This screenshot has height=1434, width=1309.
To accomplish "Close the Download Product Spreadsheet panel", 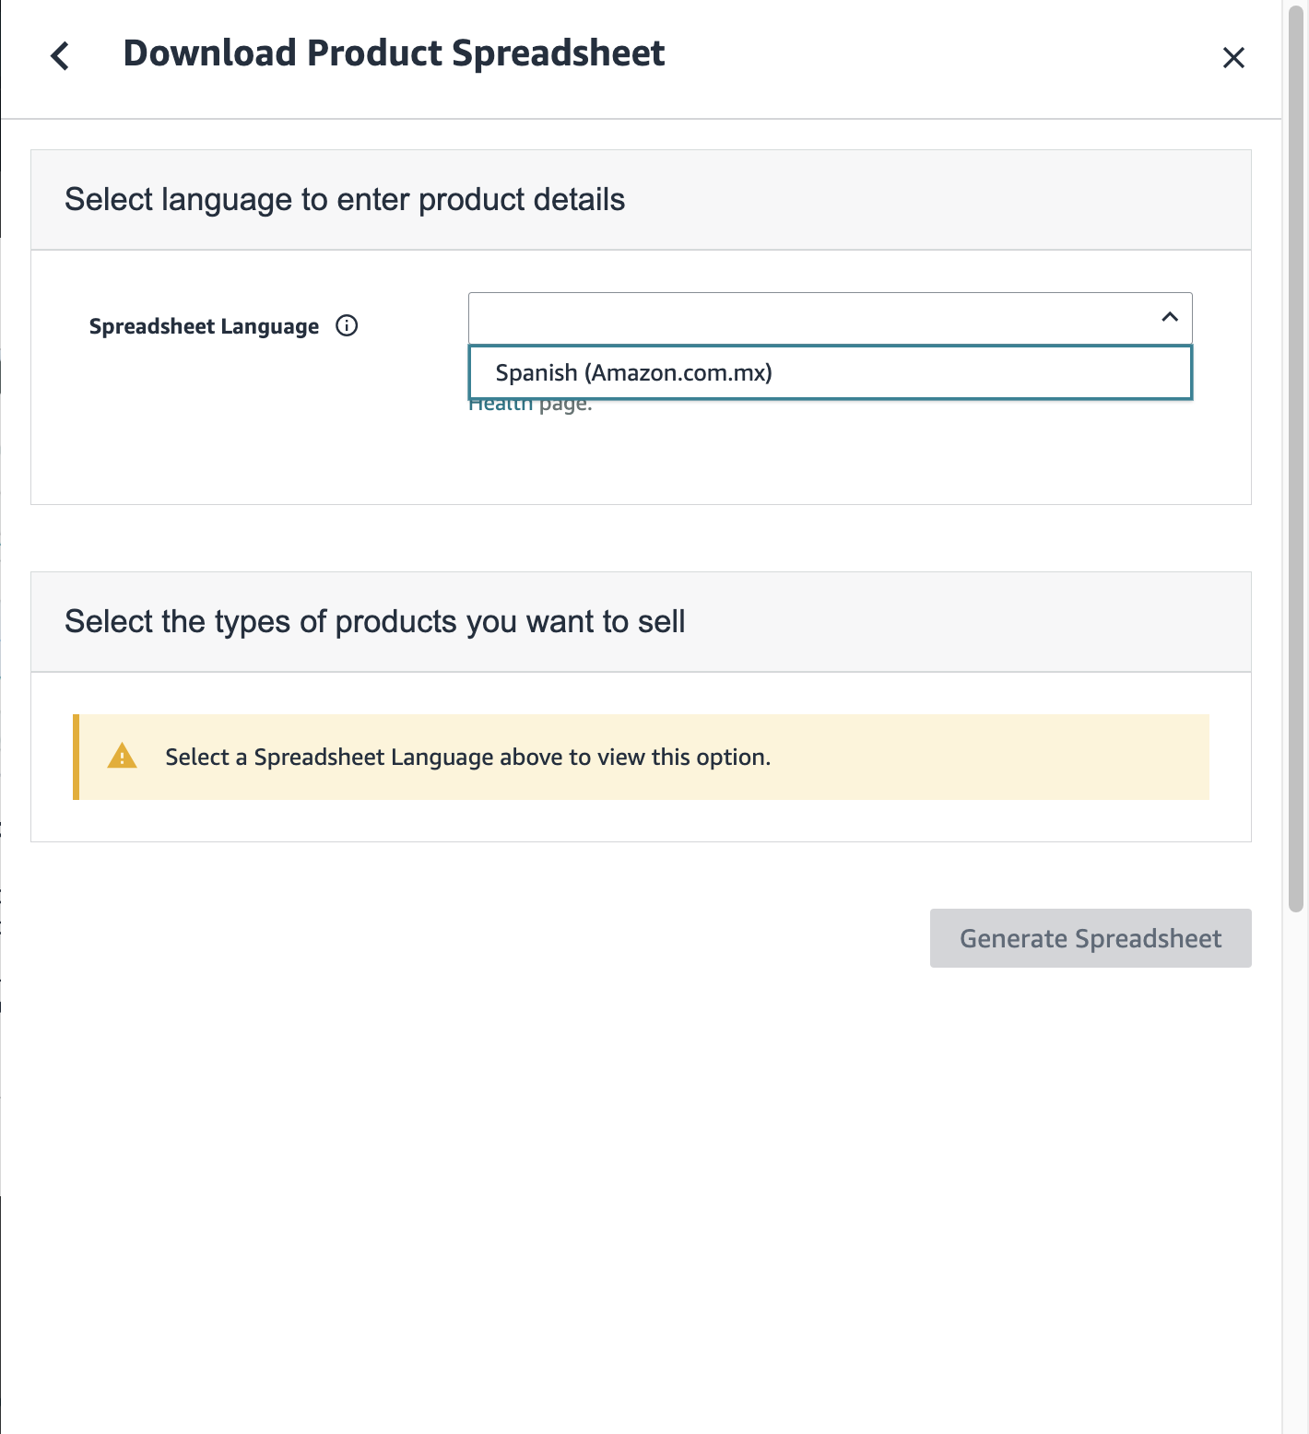I will 1233,57.
